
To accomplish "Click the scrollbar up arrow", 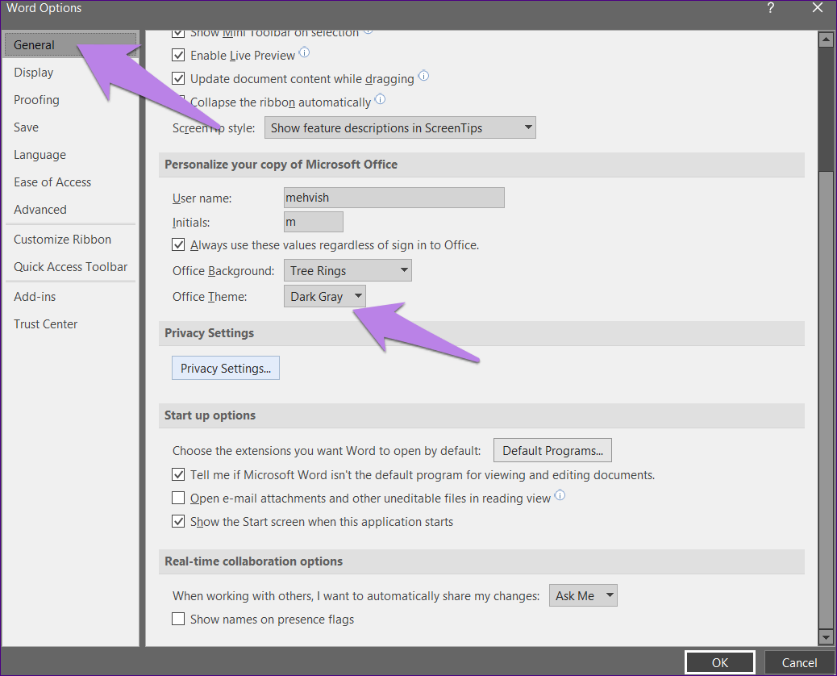I will [826, 40].
